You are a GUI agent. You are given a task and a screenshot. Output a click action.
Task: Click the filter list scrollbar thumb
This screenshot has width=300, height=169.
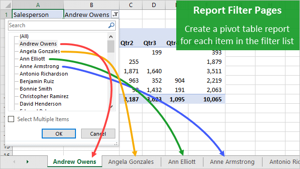tap(111, 46)
